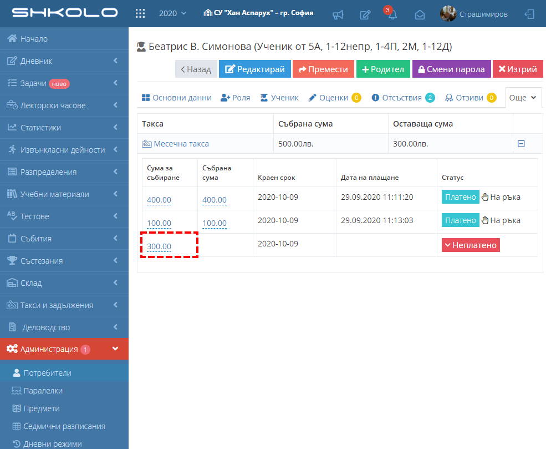Screen dimensions: 546x449
Task: Click the blue Редактирай button
Action: pyautogui.click(x=255, y=69)
